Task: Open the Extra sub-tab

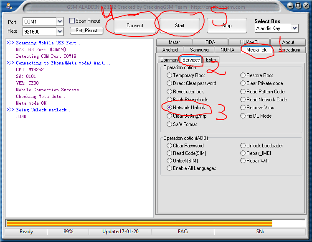Action: click(x=211, y=60)
